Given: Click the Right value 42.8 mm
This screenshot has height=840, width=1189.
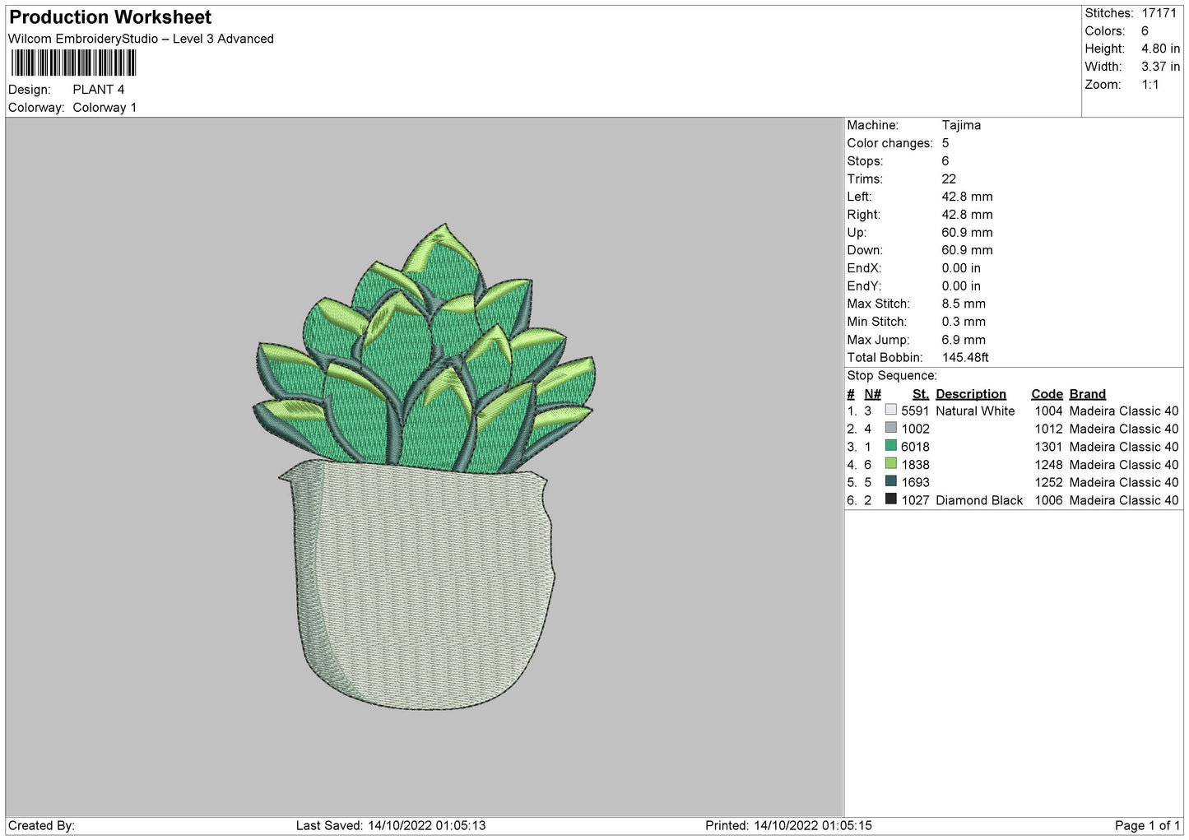Looking at the screenshot, I should (967, 215).
